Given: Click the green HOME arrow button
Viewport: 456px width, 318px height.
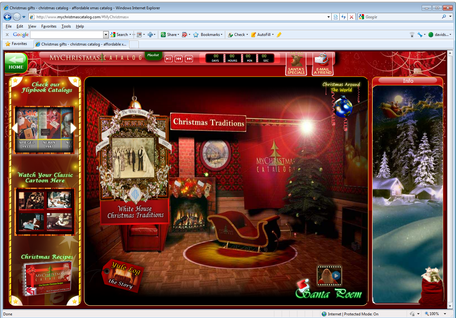Looking at the screenshot, I should click(x=16, y=63).
